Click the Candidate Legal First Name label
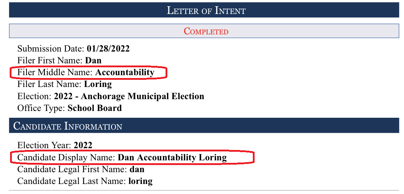Viewport: 404px width, 194px height. 72,169
